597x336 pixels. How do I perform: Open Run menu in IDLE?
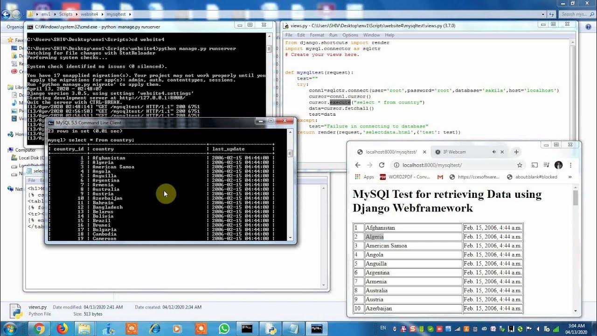(x=333, y=35)
